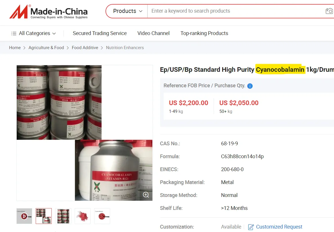This screenshot has width=334, height=232.
Task: Click the Home breadcrumb link
Action: point(15,48)
